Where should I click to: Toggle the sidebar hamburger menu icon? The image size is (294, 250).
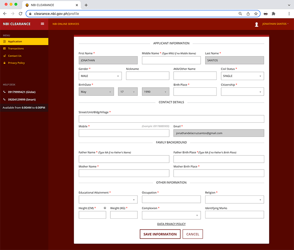pyautogui.click(x=42, y=24)
